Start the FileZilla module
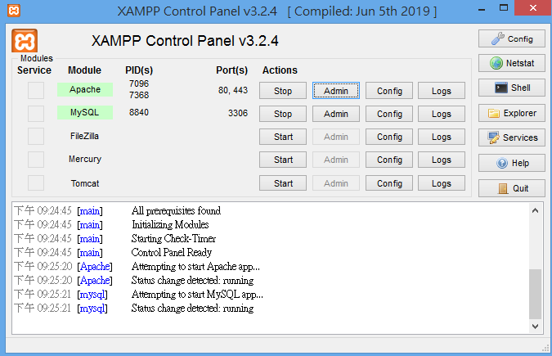This screenshot has height=356, width=552. click(x=283, y=137)
